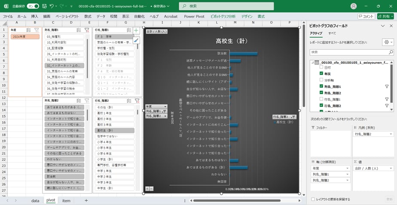Click the コメント button

pos(366,16)
